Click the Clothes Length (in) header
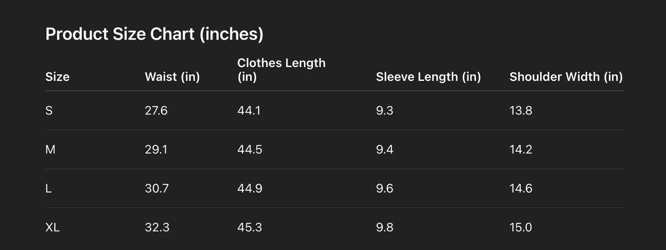Viewport: 666px width, 250px height. coord(281,70)
